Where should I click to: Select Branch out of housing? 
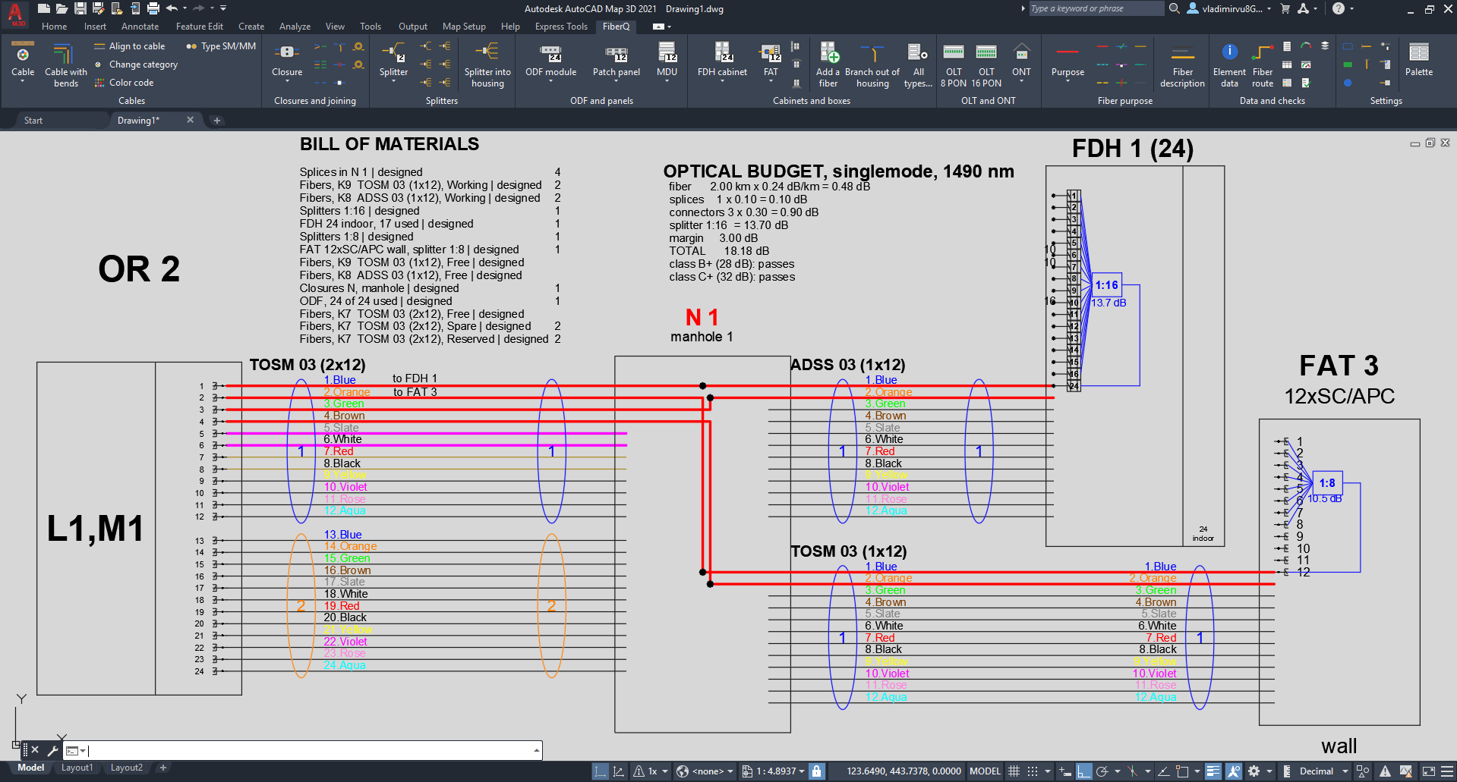pyautogui.click(x=872, y=64)
